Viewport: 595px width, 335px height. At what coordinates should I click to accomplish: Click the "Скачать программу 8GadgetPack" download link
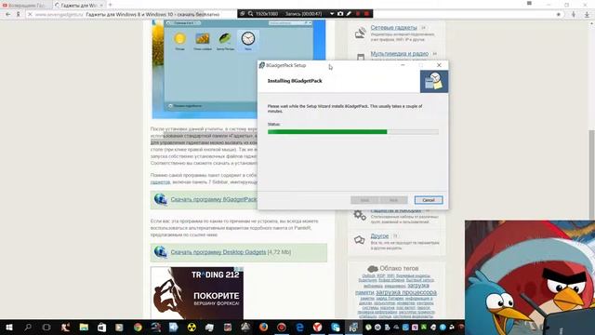214,199
